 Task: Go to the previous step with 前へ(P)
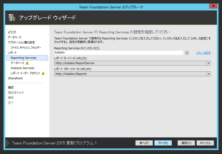144,143
